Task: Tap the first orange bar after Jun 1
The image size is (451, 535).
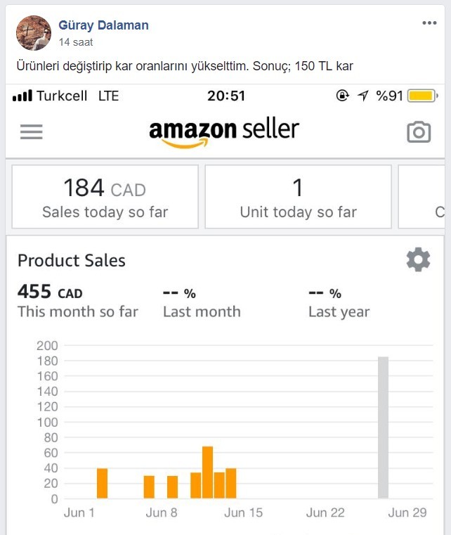Action: [103, 484]
